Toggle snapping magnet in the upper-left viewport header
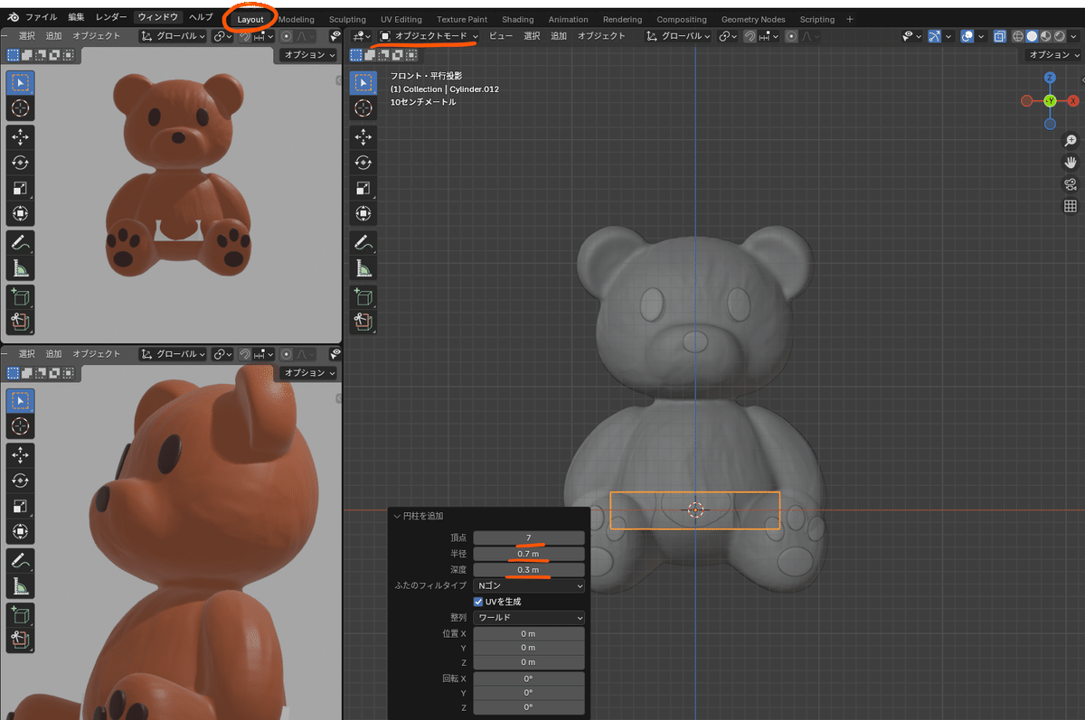 [244, 36]
